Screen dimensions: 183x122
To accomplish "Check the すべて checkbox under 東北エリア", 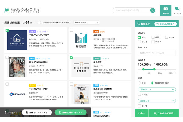I will coord(139,106).
